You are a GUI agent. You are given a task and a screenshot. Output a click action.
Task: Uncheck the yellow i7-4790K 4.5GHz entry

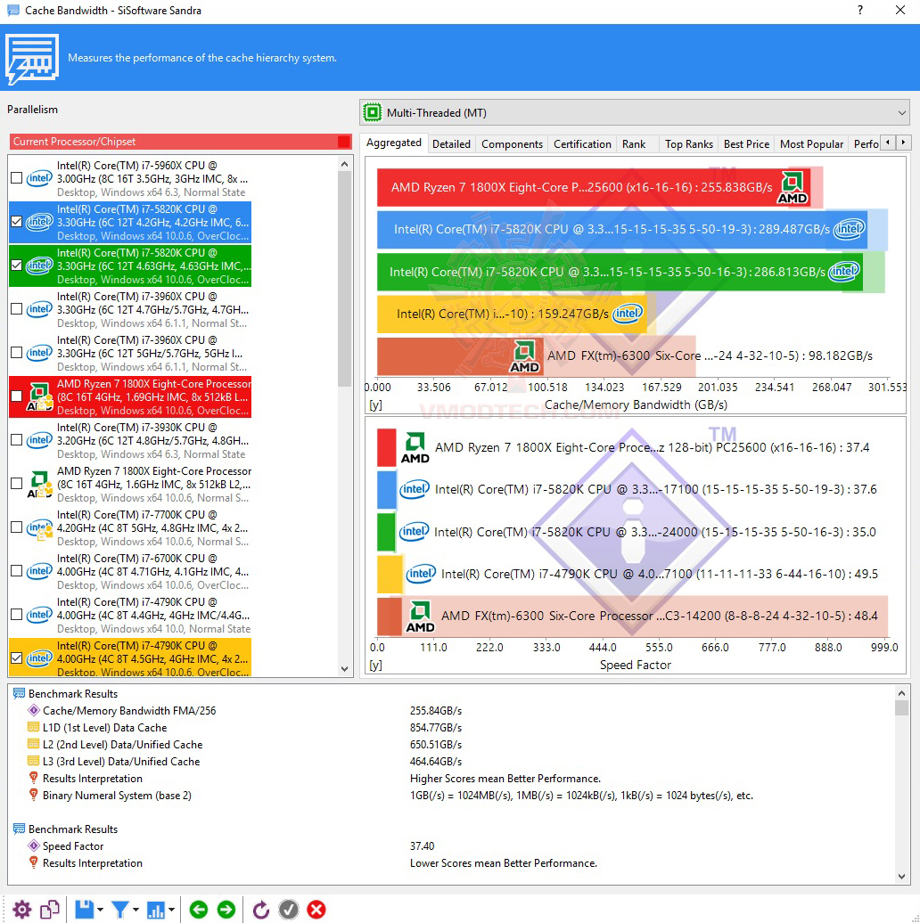point(16,658)
